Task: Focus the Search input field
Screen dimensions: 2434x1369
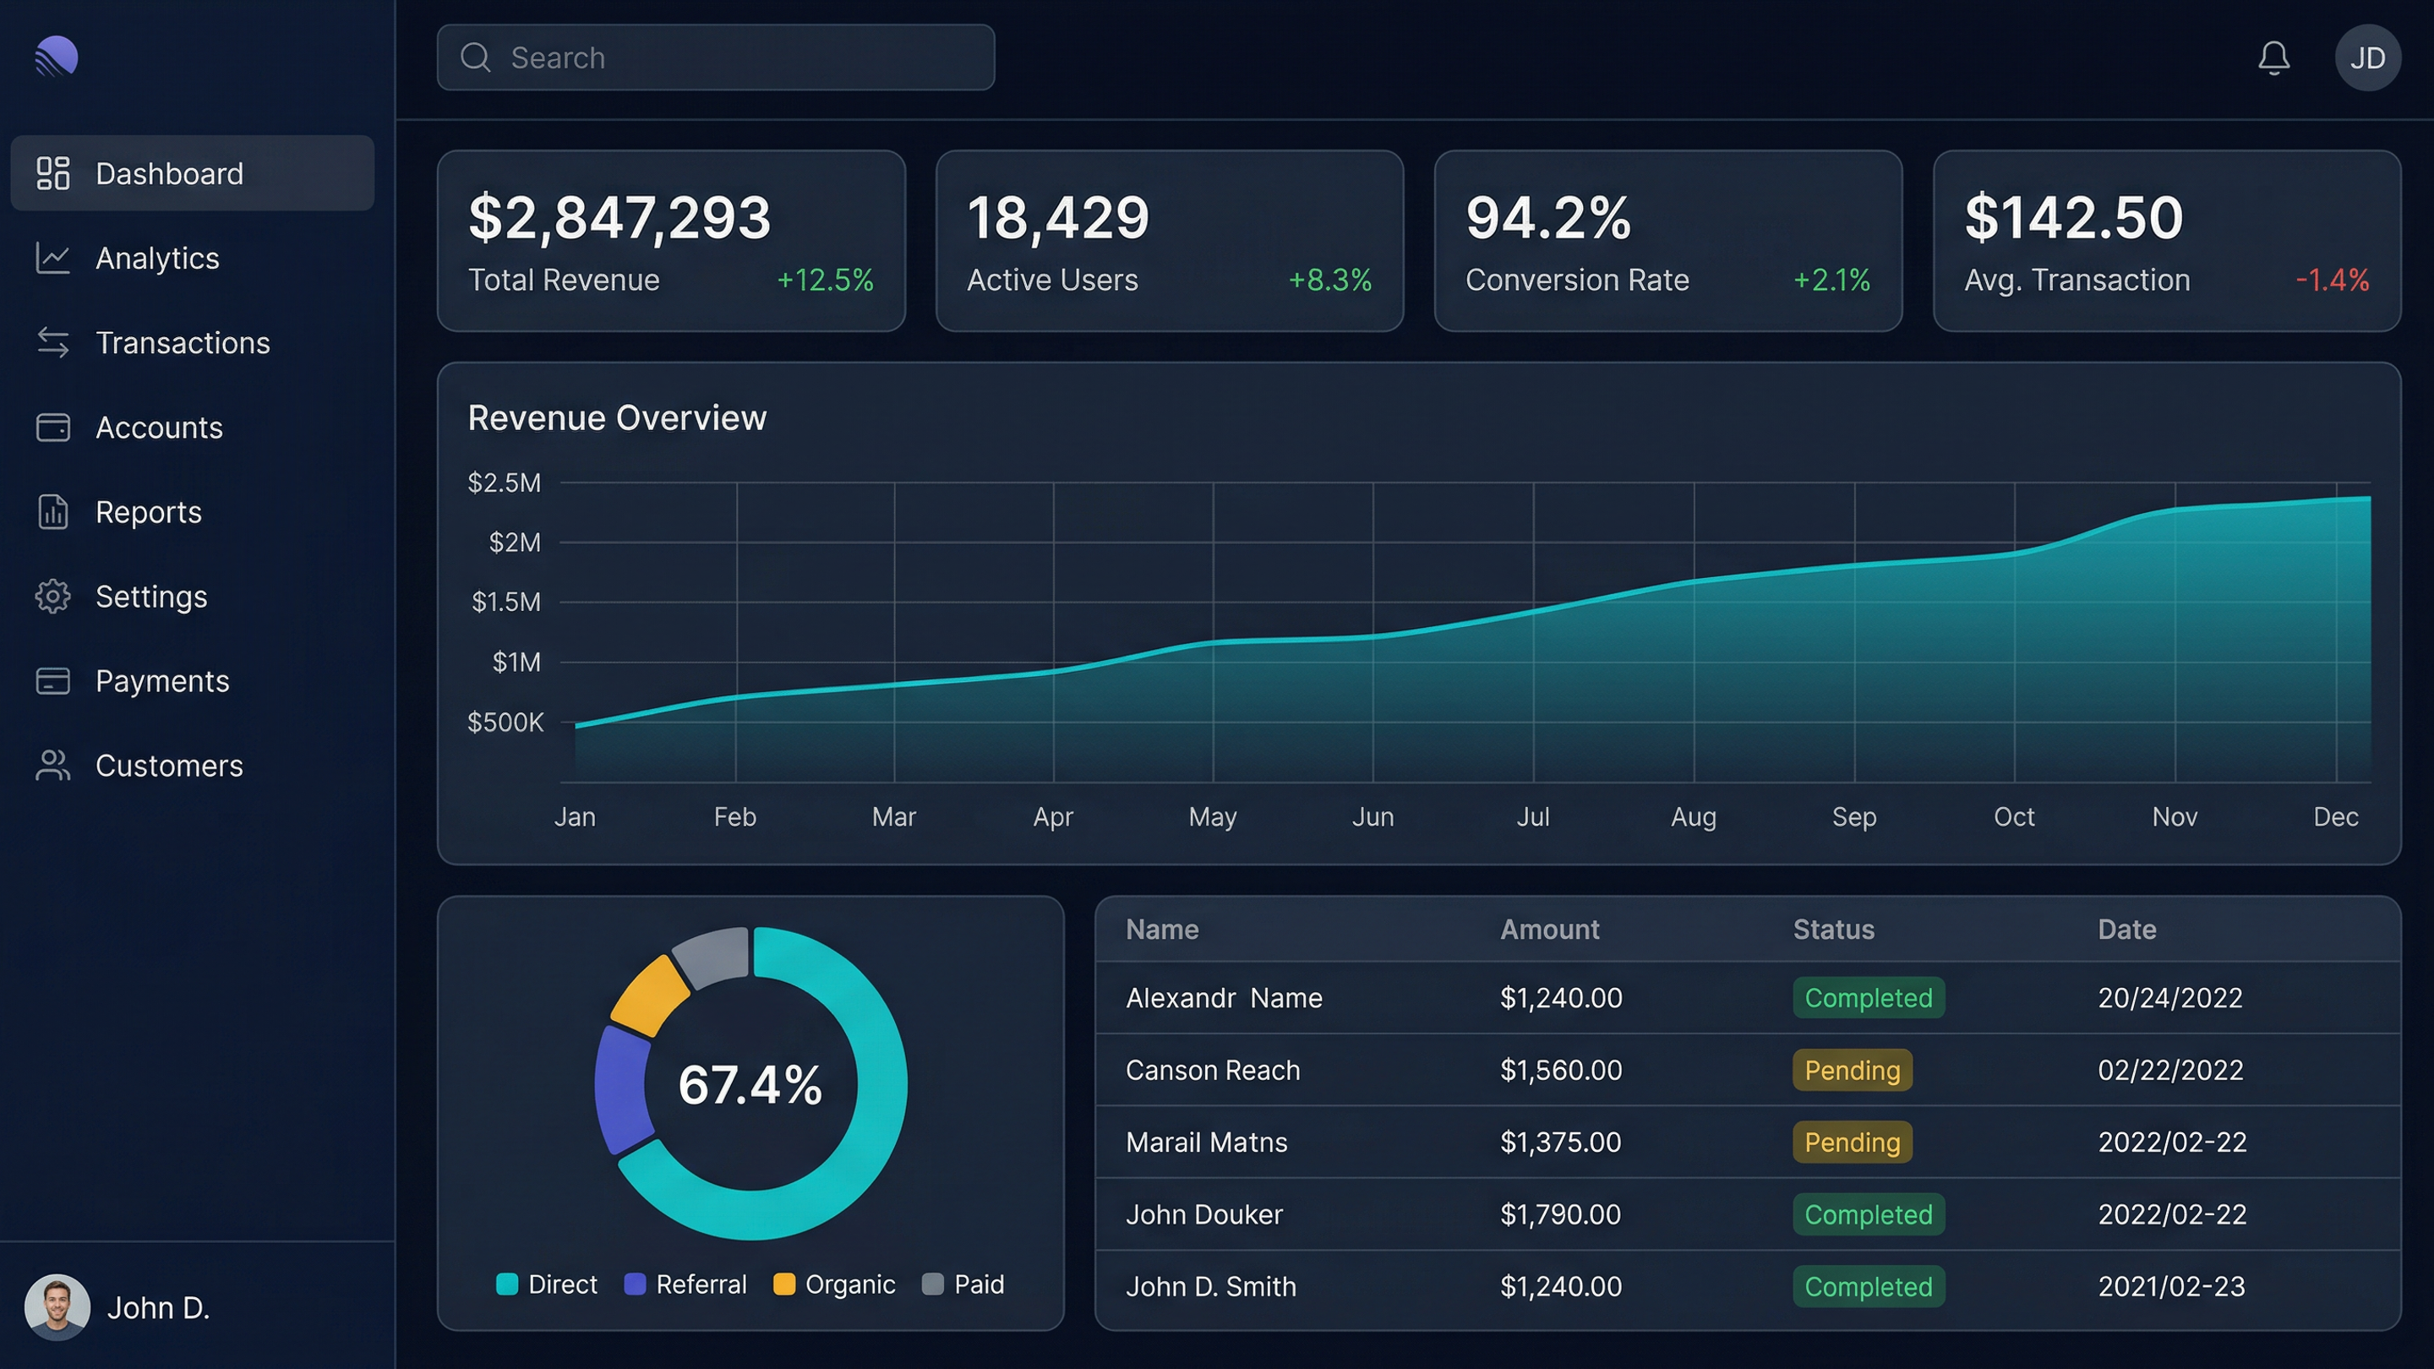Action: pos(715,57)
